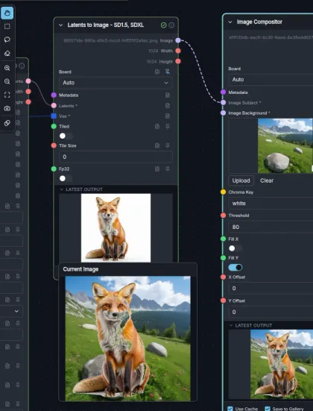Click the Current Image panel header

128,269
